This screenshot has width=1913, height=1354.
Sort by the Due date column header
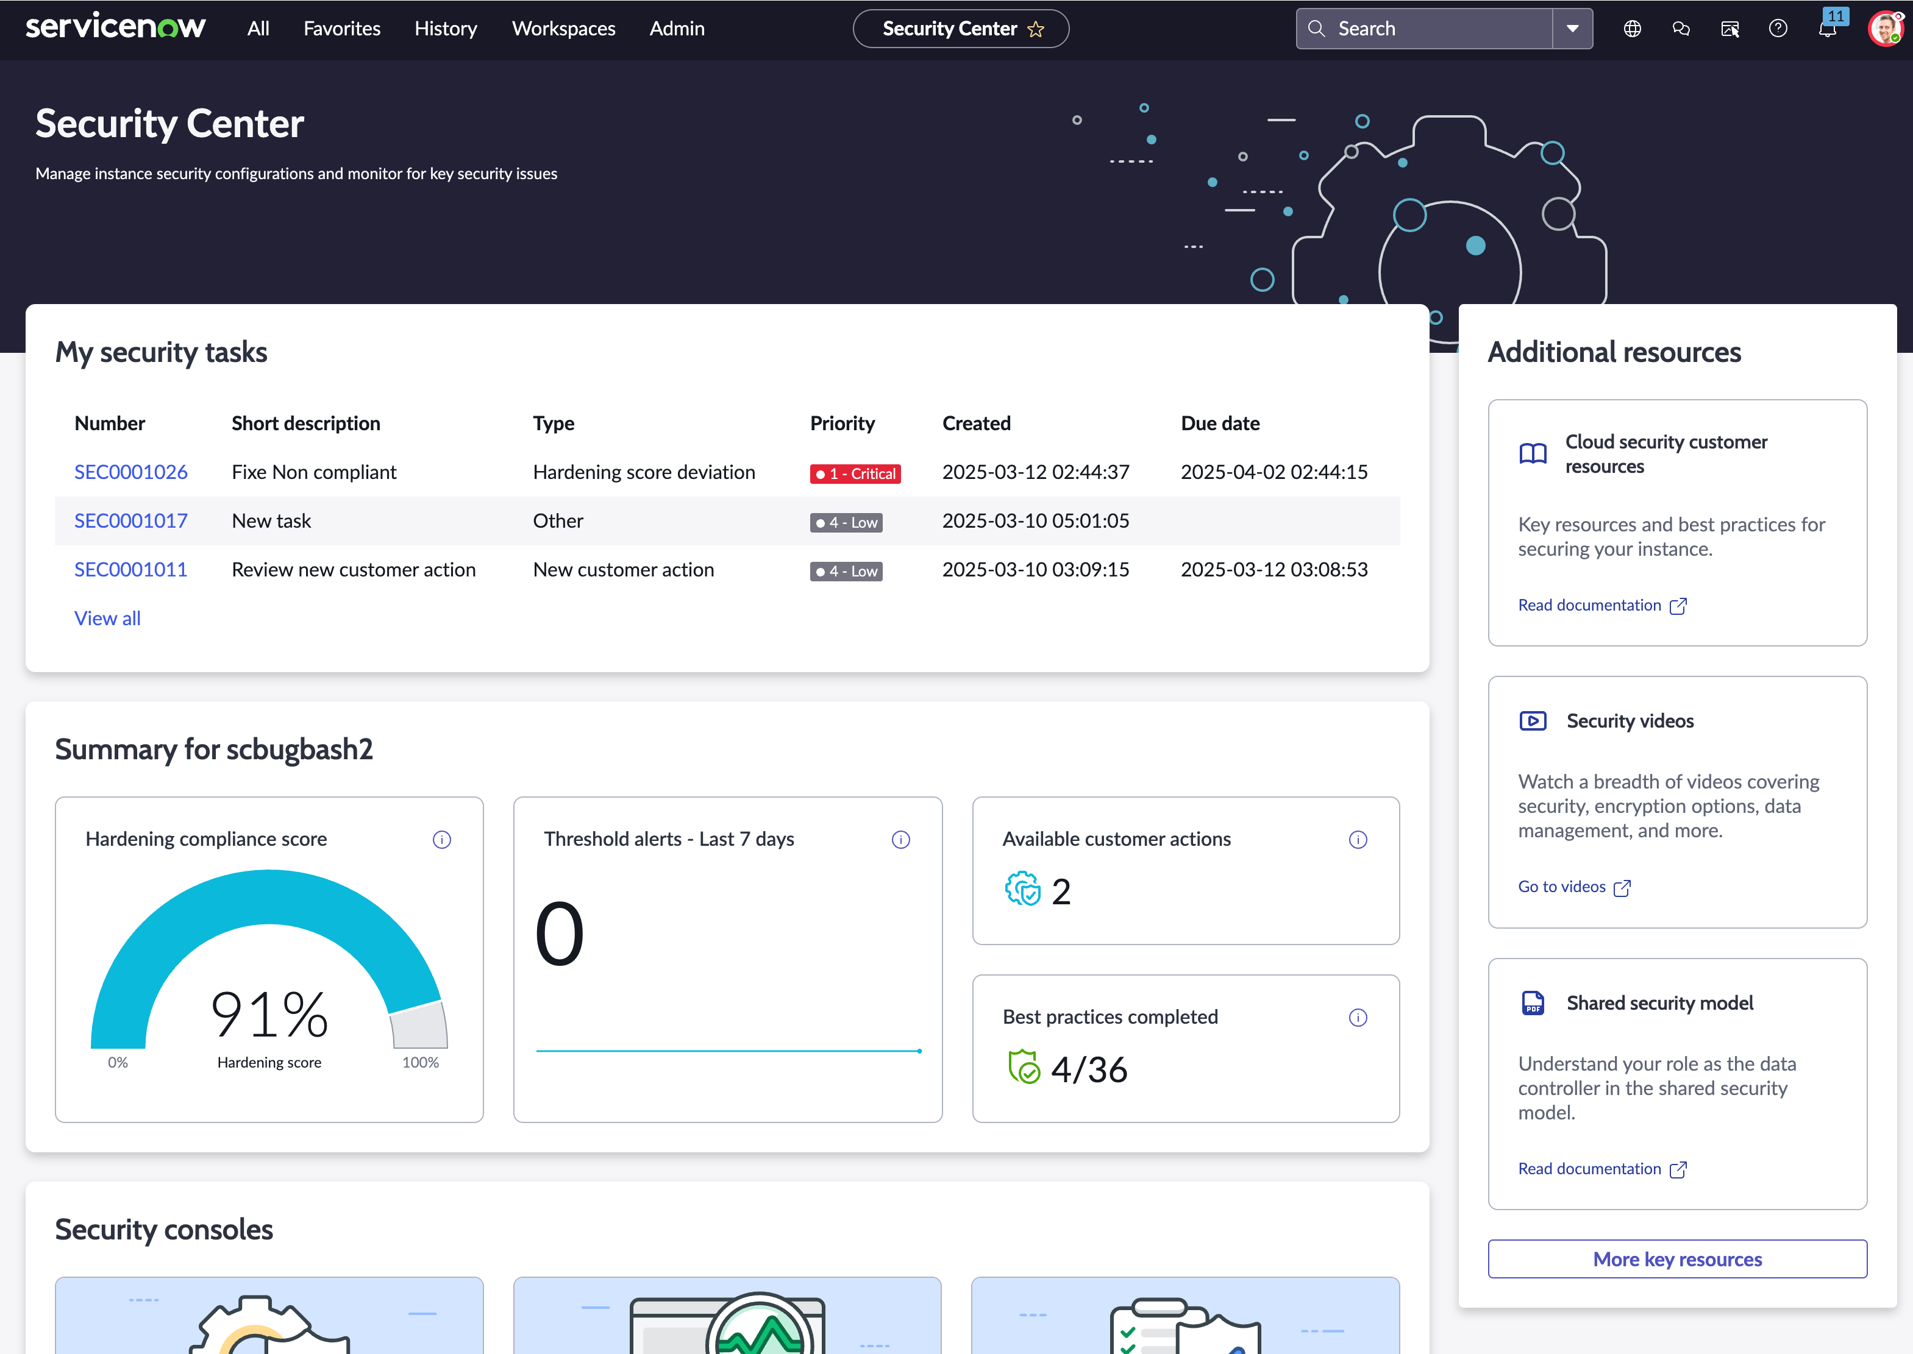tap(1220, 424)
